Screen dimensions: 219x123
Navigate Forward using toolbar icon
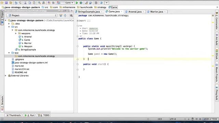point(53,3)
